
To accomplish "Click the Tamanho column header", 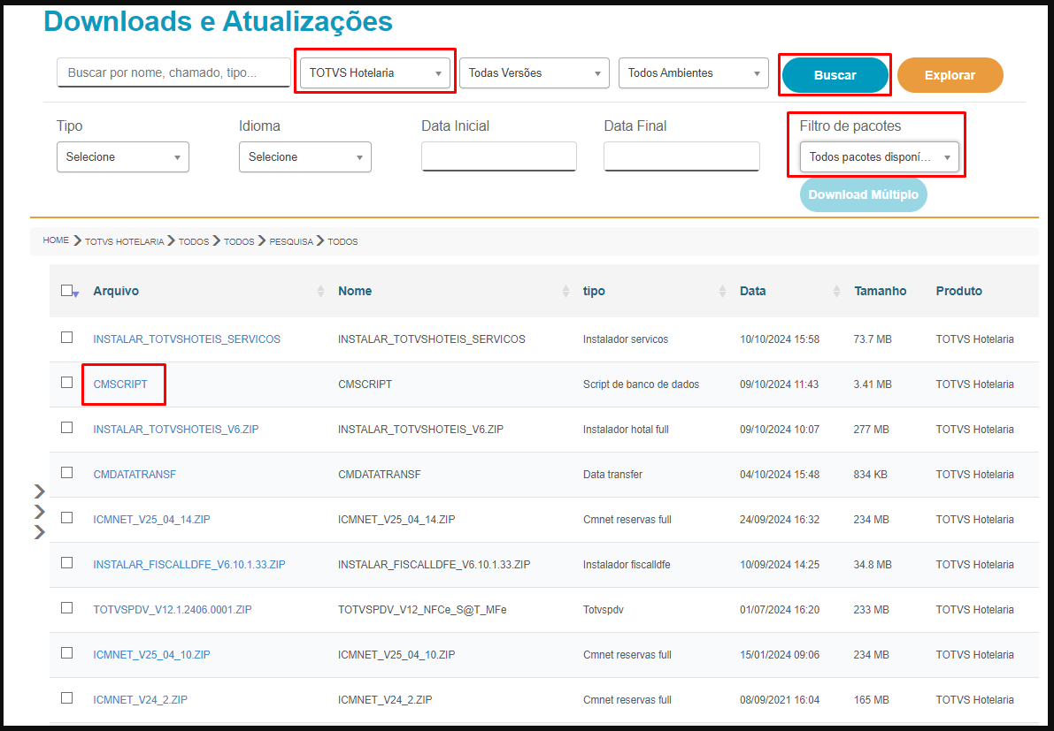I will (x=881, y=291).
